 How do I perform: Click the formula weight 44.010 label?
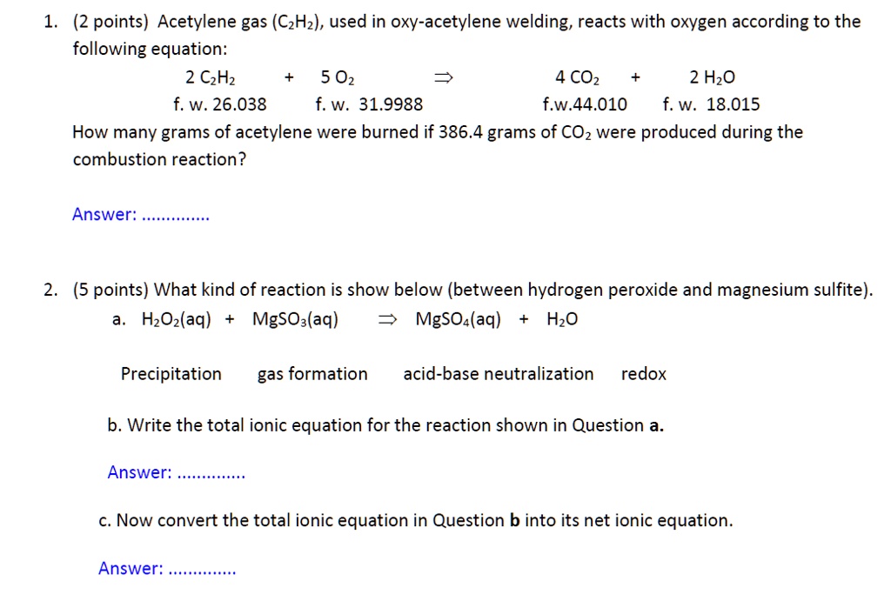[586, 104]
